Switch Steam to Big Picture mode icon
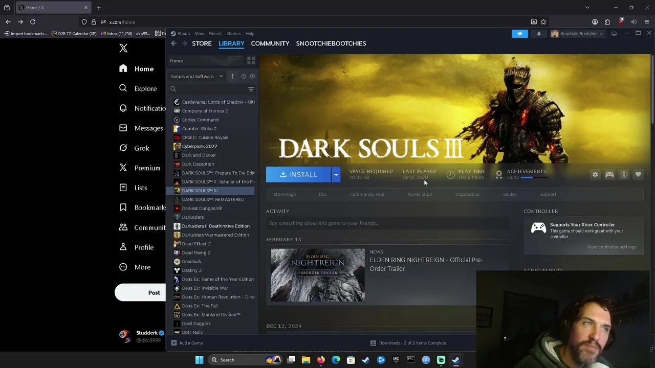This screenshot has width=655, height=368. click(x=614, y=34)
